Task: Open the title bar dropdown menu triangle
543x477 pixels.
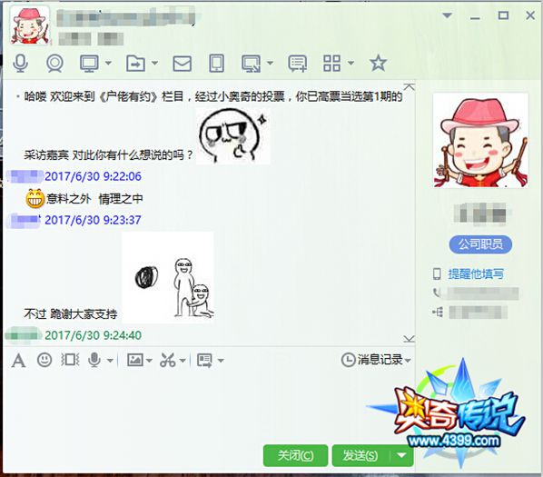Action: click(x=448, y=15)
